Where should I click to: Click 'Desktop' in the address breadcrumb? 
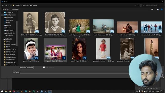click(x=25, y=5)
